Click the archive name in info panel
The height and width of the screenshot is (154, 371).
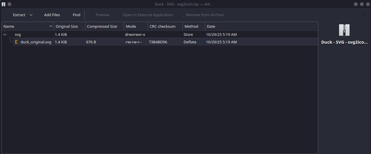coord(344,42)
